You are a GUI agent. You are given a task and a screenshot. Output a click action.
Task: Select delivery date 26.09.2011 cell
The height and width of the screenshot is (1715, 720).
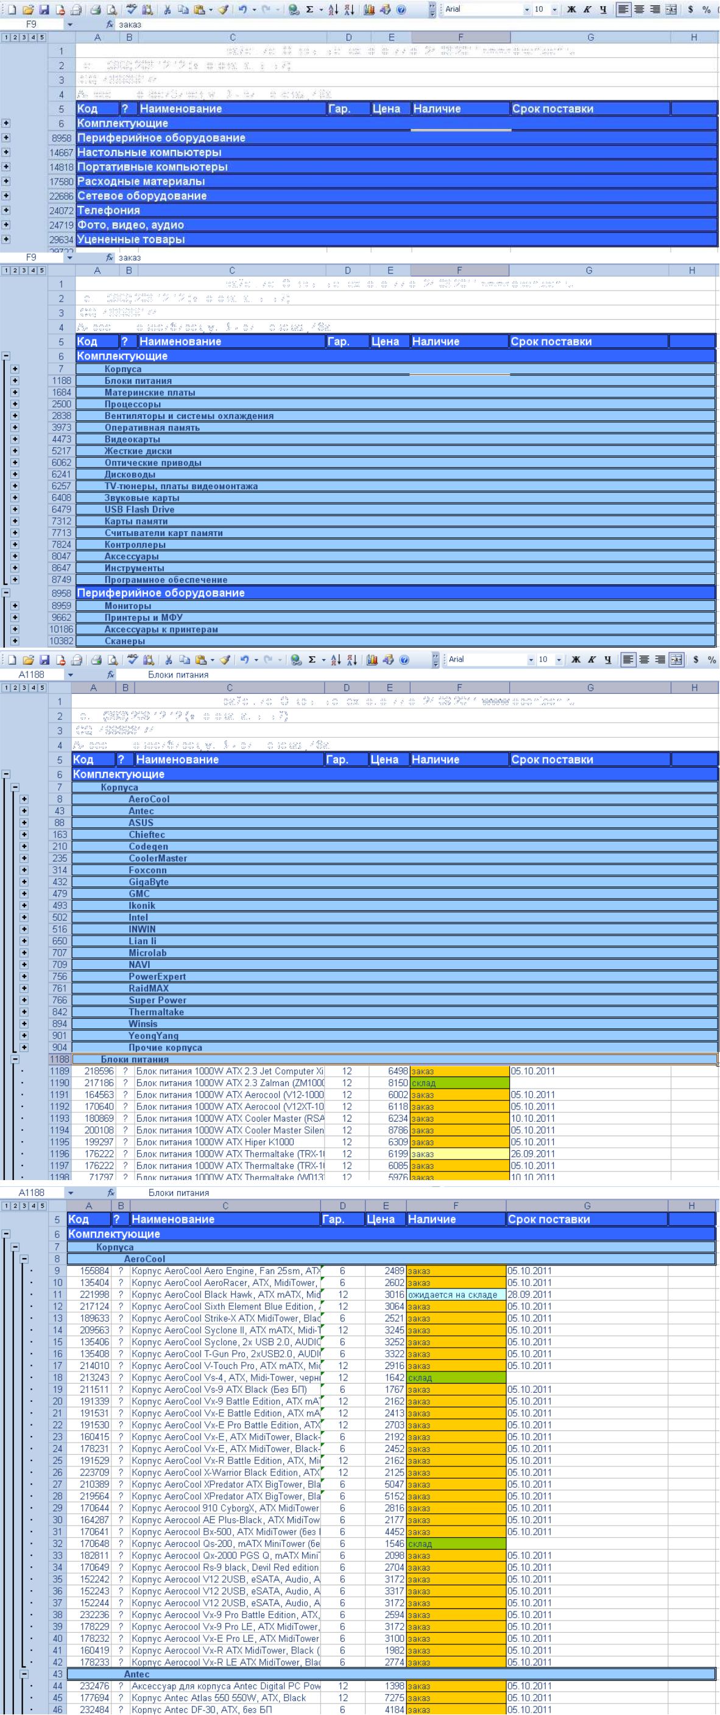(590, 1154)
